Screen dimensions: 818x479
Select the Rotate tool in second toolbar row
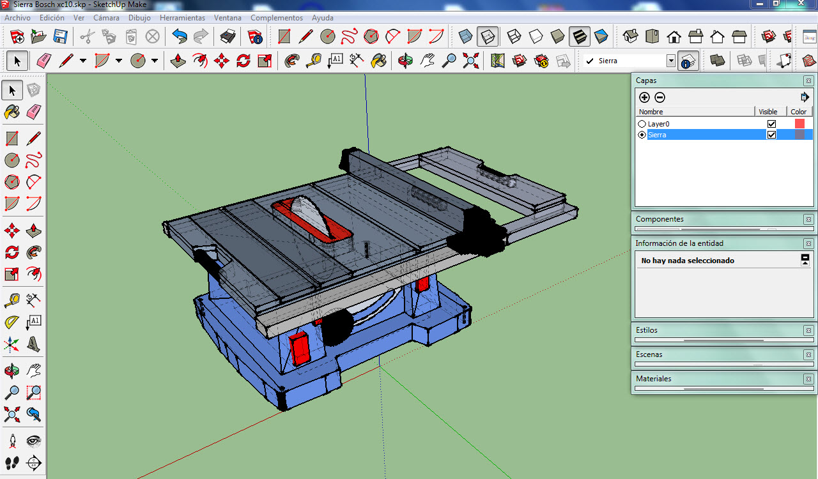point(243,61)
